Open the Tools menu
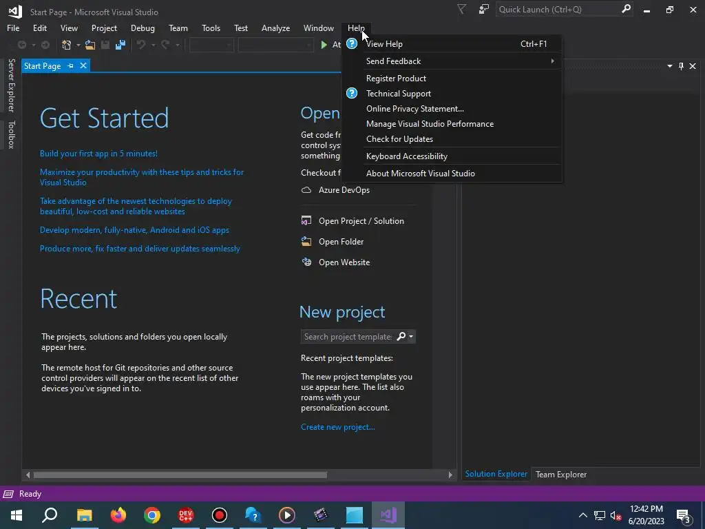The height and width of the screenshot is (529, 705). [x=211, y=28]
